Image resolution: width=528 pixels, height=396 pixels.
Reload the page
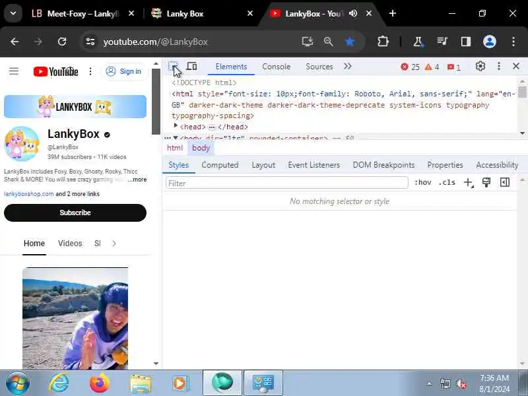[62, 42]
